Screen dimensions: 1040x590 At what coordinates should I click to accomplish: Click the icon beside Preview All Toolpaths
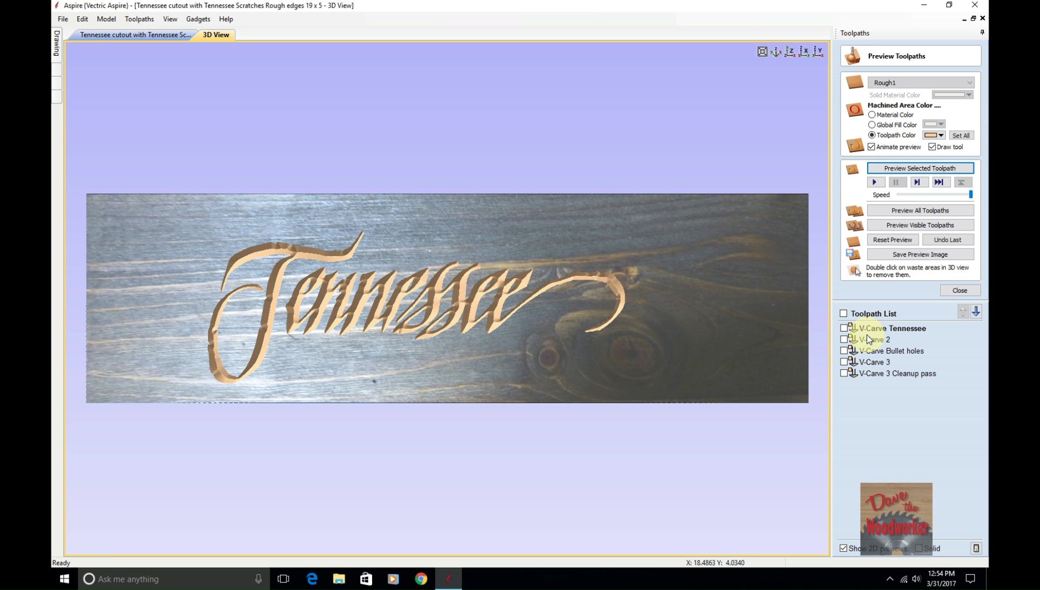[854, 211]
